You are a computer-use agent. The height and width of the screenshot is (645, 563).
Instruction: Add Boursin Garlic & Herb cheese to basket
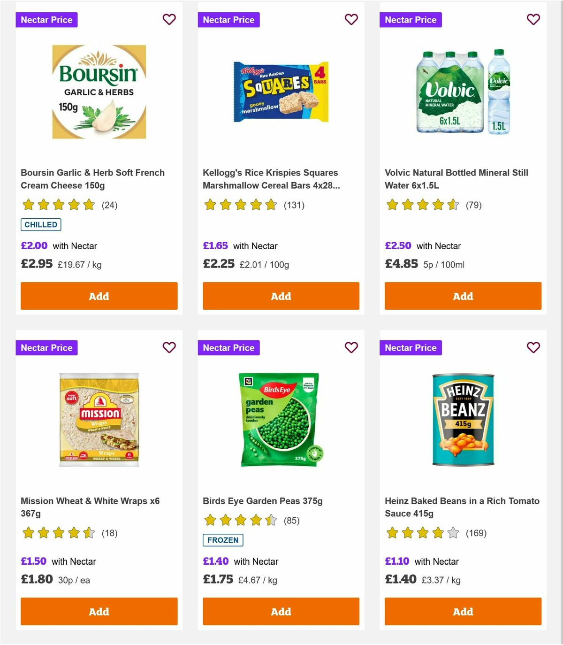pyautogui.click(x=99, y=296)
